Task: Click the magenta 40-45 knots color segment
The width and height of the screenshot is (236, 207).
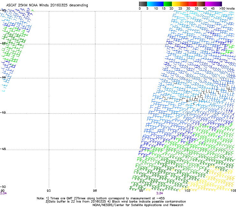Action: pyautogui.click(x=209, y=4)
